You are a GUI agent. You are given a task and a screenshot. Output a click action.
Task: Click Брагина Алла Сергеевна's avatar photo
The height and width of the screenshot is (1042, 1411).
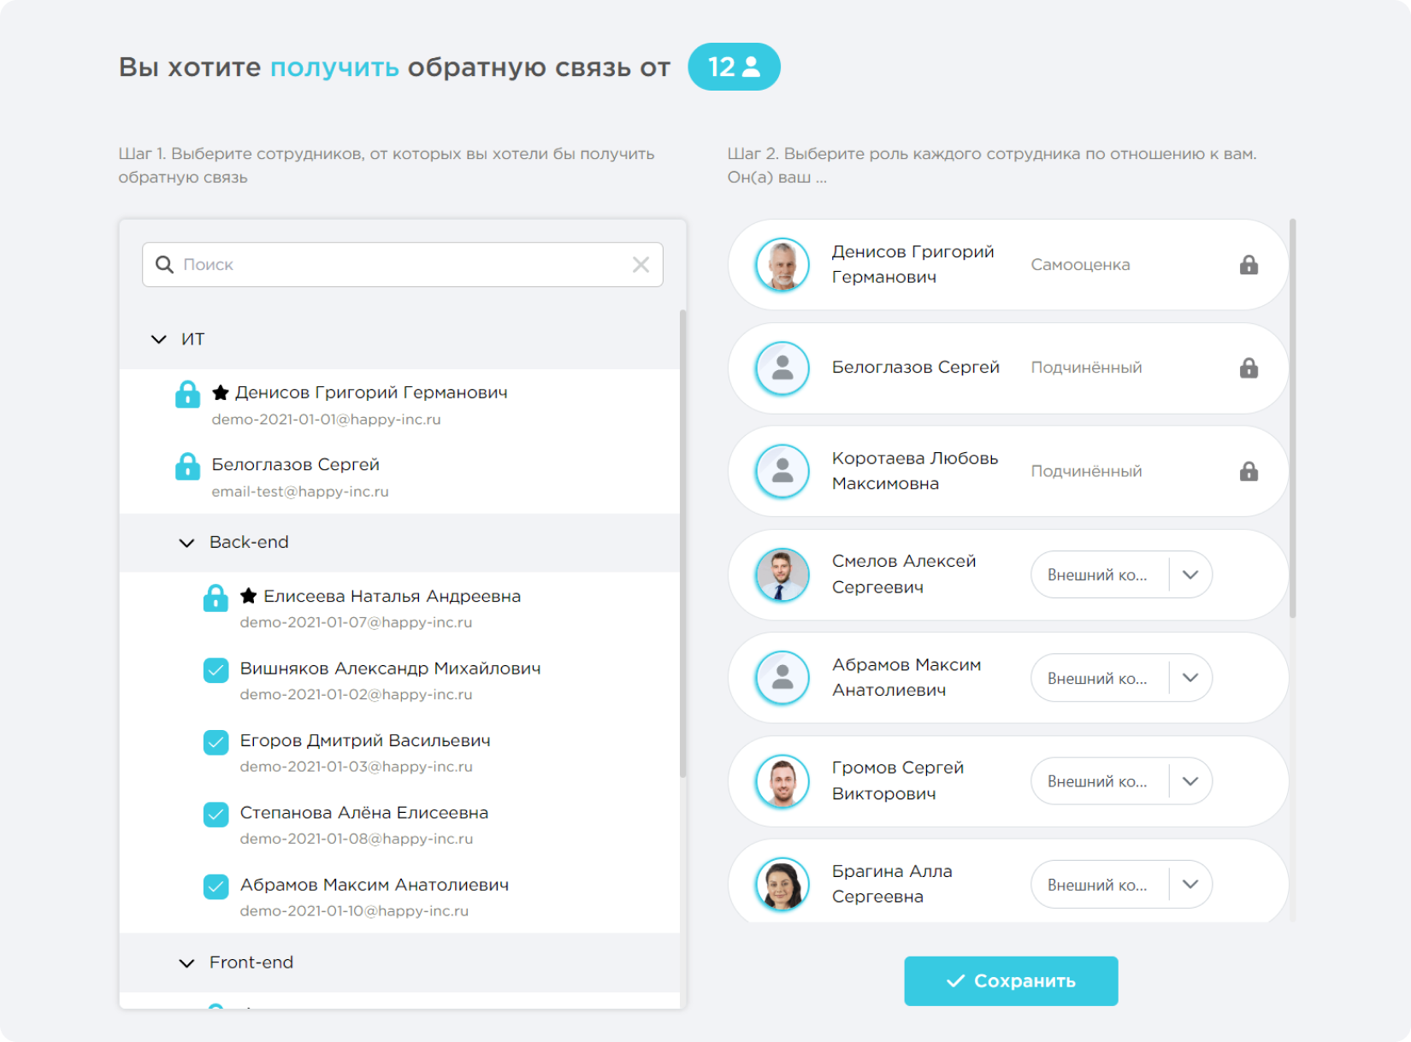pyautogui.click(x=781, y=884)
